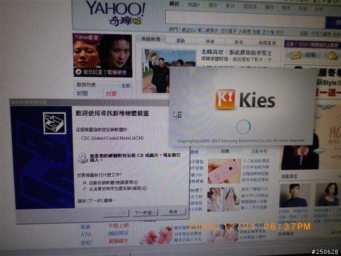This screenshot has height=256, width=341.
Task: Switch to the 娛樂 news tab
Action: [x=210, y=42]
